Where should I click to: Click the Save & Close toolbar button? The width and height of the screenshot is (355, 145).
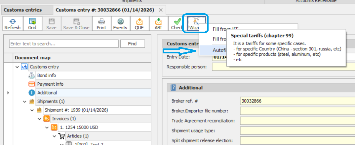pos(76,23)
